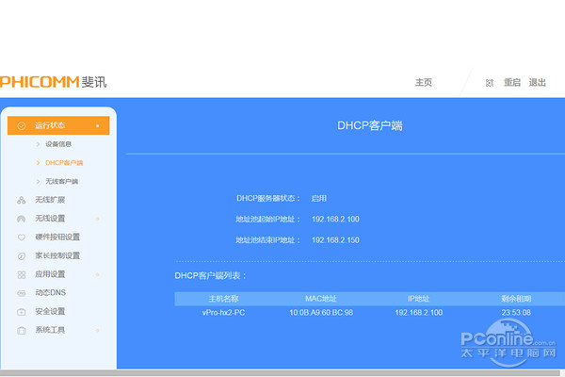Expand the 应用设置 menu dot

pyautogui.click(x=97, y=274)
